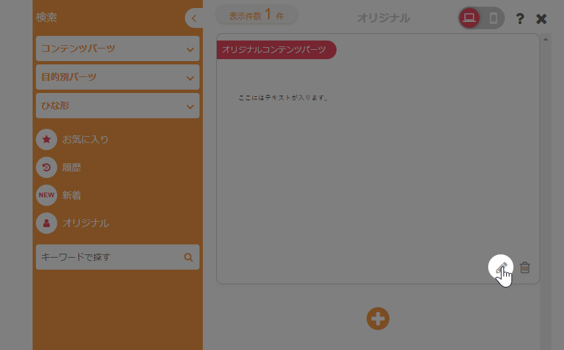Click the 検索 sidebar heading
564x350 pixels.
(x=47, y=17)
